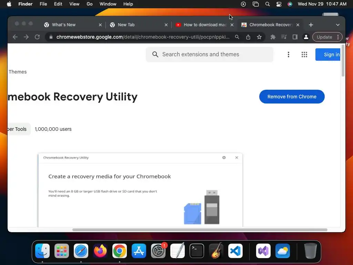Share this page via the share icon
This screenshot has height=265, width=353.
click(x=248, y=37)
